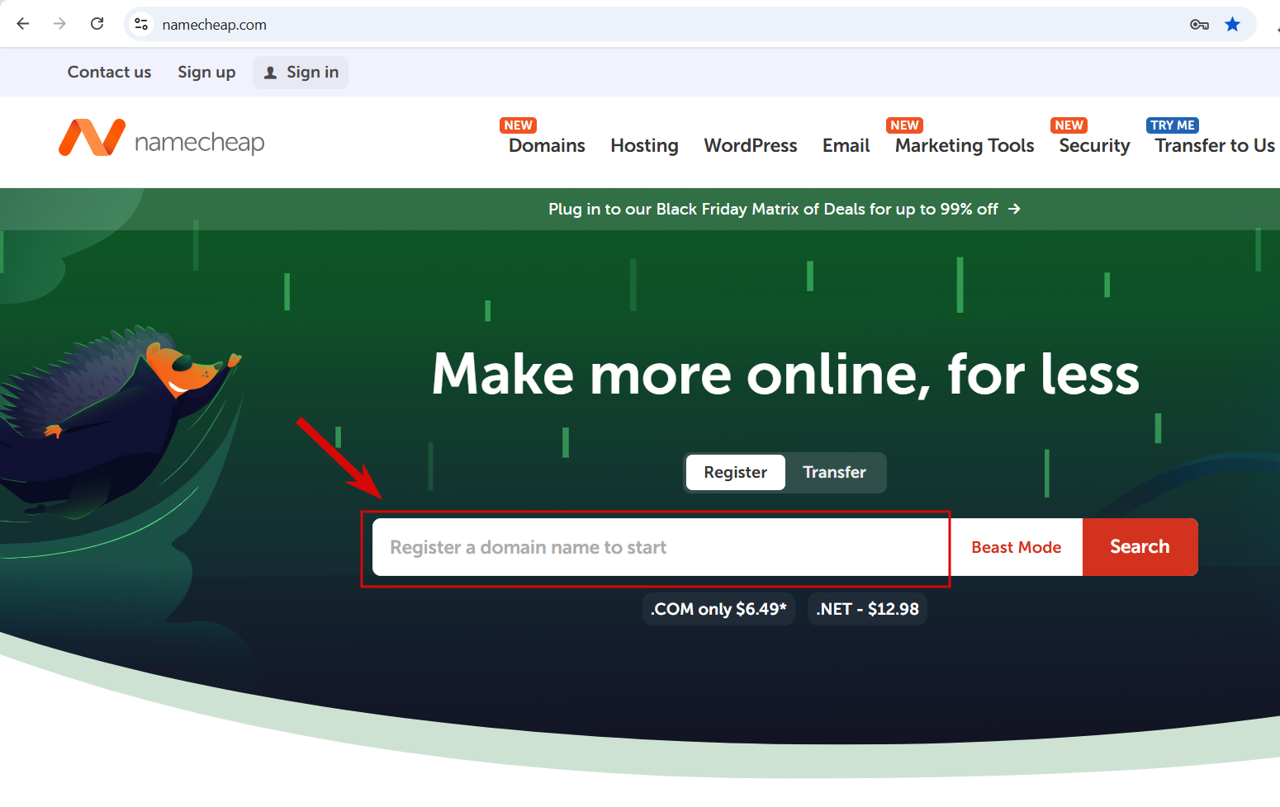This screenshot has height=807, width=1280.
Task: Open Black Friday Matrix of Deals banner
Action: tap(784, 209)
